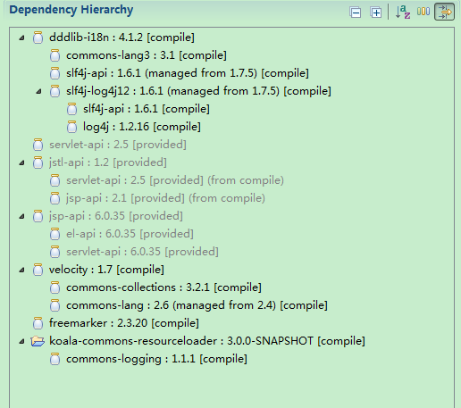Click the jar icon of commons-lang3
The width and height of the screenshot is (461, 408).
click(54, 55)
